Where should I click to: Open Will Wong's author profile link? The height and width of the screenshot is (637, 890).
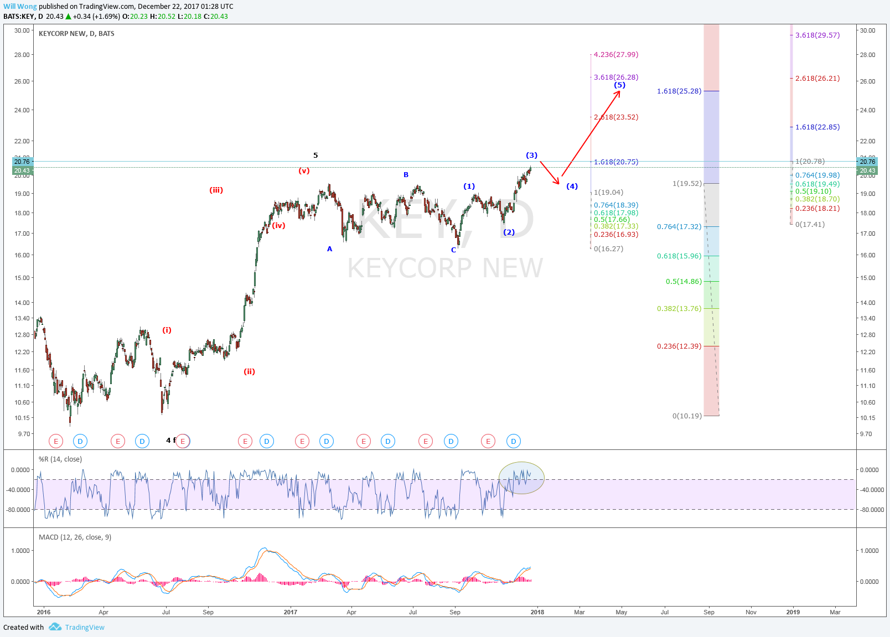click(20, 7)
